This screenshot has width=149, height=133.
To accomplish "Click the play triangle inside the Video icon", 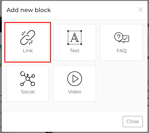I will click(x=76, y=79).
